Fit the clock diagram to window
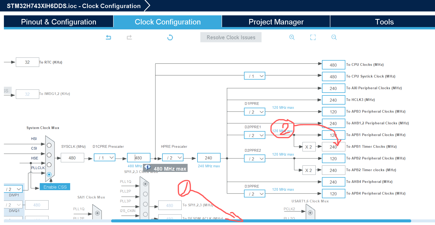This screenshot has height=225, width=435. point(313,37)
